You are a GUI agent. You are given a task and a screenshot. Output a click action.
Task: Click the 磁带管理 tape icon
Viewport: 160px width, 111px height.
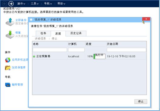point(8,85)
